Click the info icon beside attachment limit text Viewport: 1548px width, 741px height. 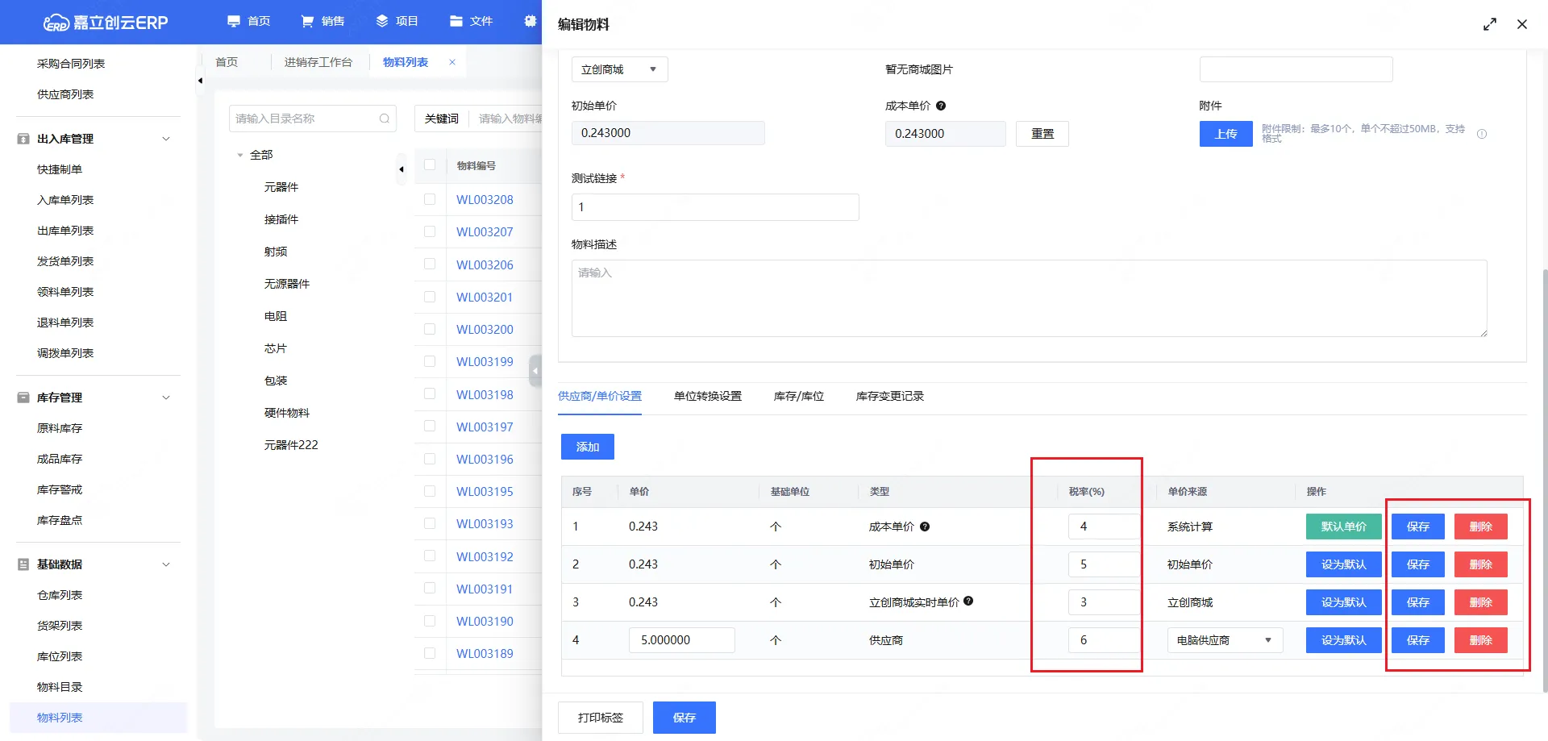point(1481,134)
